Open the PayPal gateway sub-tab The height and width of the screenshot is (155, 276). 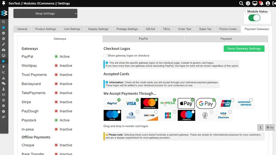coord(143,39)
